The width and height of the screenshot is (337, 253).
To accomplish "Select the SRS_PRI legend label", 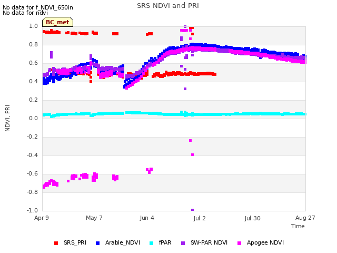I will point(75,242).
